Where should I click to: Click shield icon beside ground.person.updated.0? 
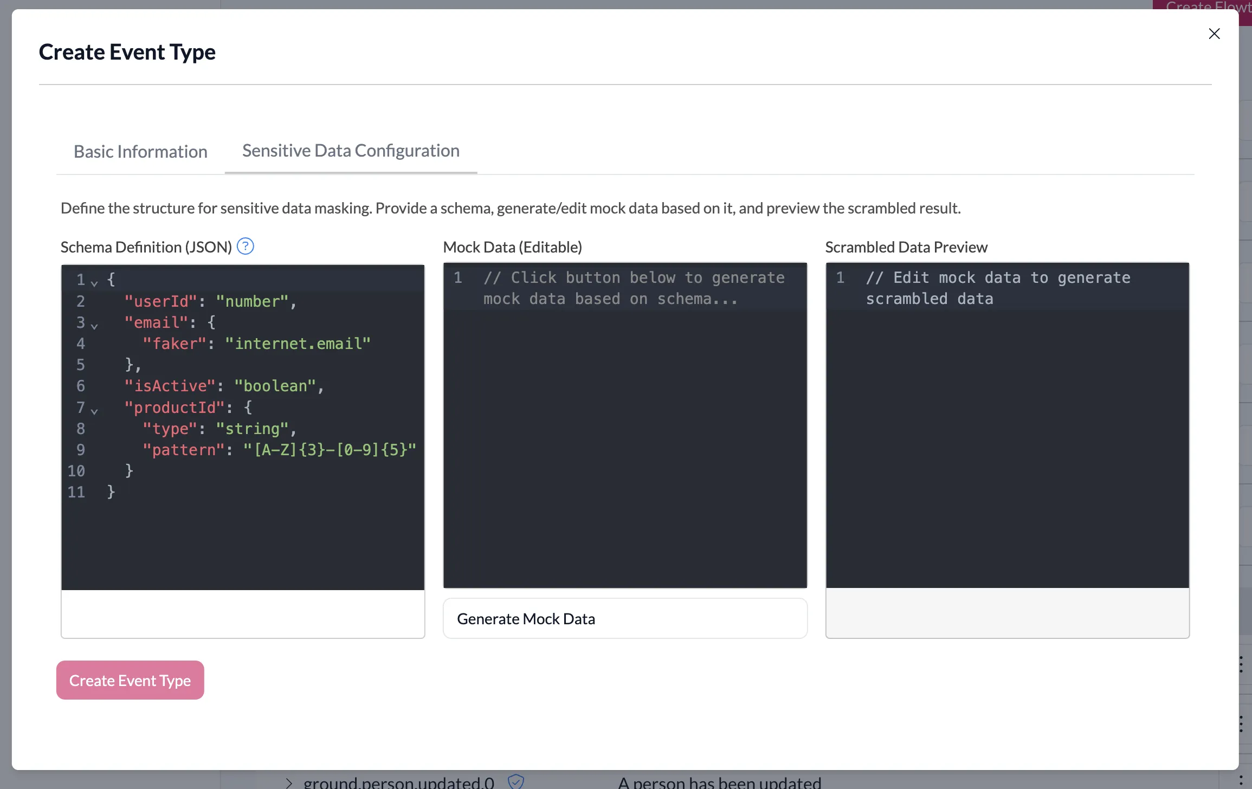pyautogui.click(x=515, y=781)
